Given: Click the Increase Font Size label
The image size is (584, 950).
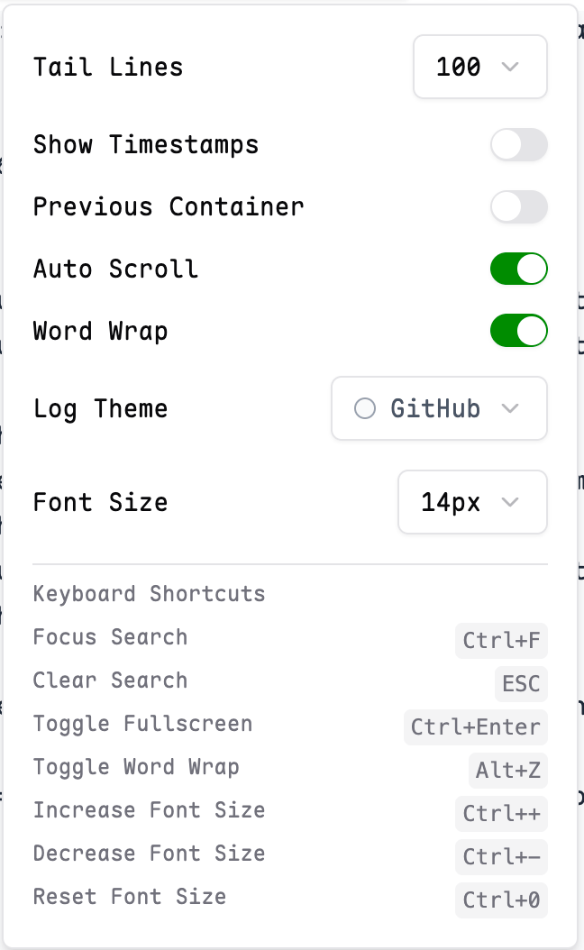Looking at the screenshot, I should click(149, 809).
